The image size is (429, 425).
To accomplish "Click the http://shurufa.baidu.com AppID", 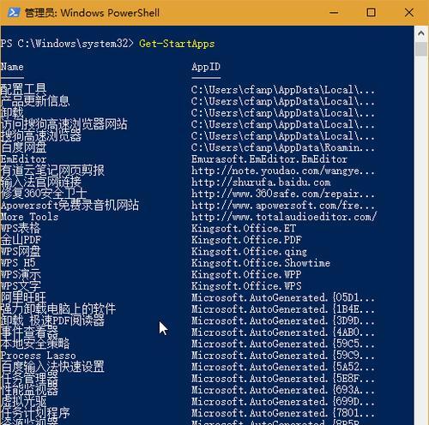I will click(261, 183).
